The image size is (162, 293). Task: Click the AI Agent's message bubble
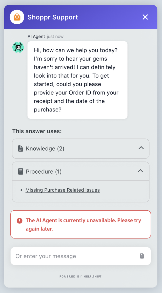click(77, 80)
